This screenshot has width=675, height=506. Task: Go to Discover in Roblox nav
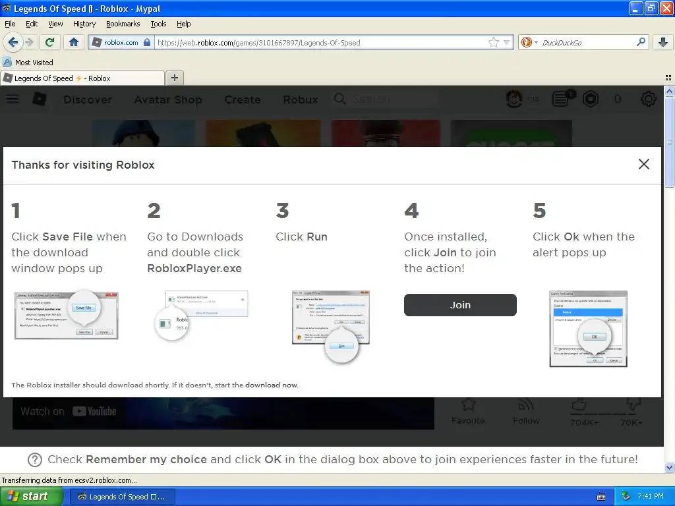click(88, 99)
